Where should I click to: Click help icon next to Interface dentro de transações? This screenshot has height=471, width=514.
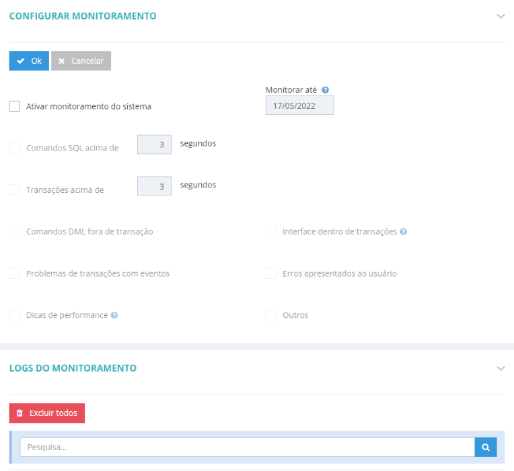(x=403, y=232)
